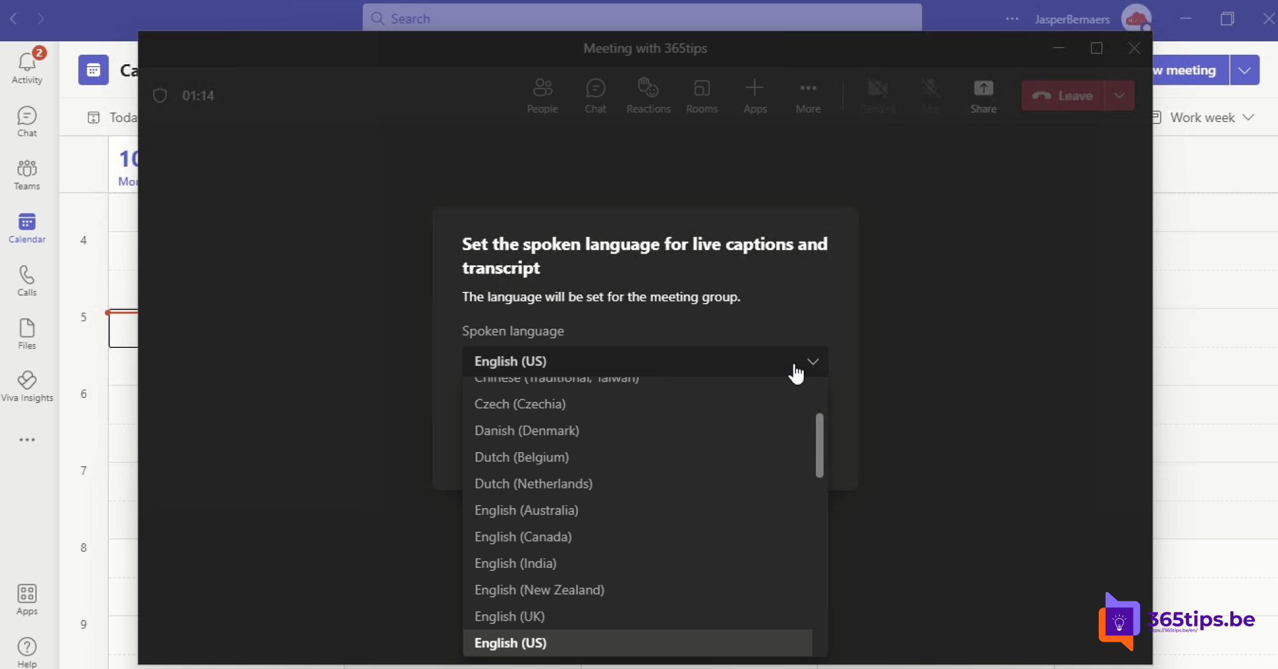Expand the Leave options chevron

[1120, 95]
